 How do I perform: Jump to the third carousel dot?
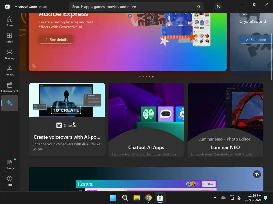pos(146,77)
